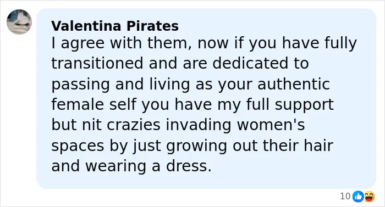
Task: Click the word "women's" in the comment
Action: coord(271,125)
